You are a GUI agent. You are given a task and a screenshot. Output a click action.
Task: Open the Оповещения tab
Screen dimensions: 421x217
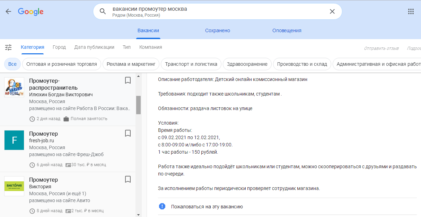287,30
